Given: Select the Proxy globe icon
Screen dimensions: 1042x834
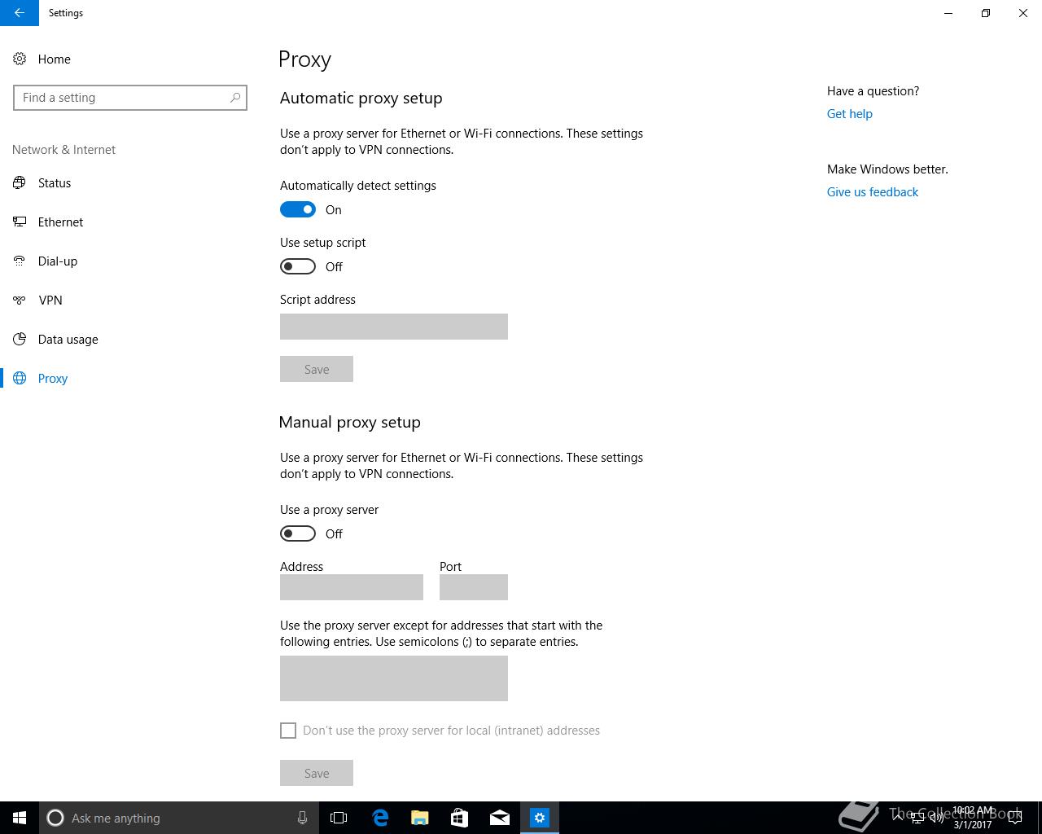Looking at the screenshot, I should [20, 378].
